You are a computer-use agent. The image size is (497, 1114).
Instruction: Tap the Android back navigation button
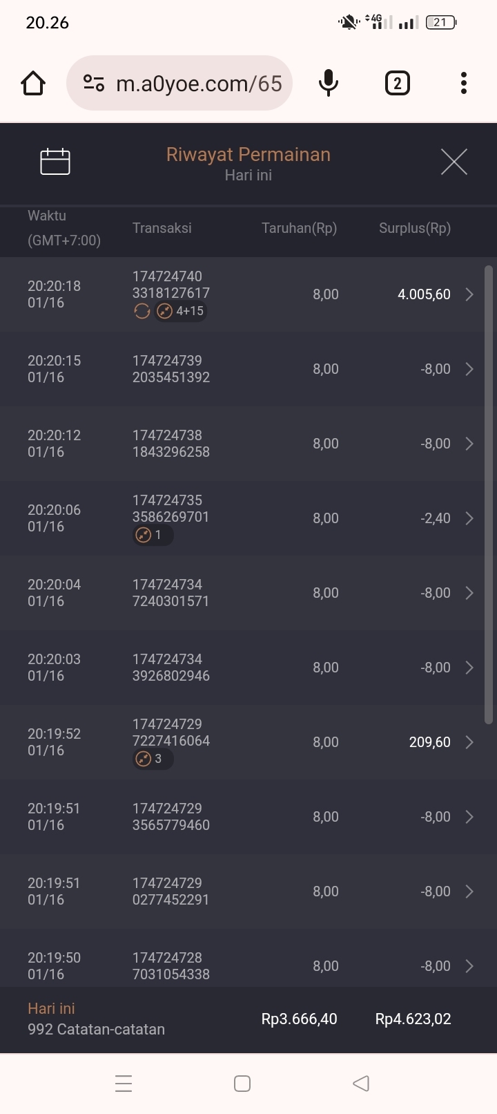point(361,1083)
